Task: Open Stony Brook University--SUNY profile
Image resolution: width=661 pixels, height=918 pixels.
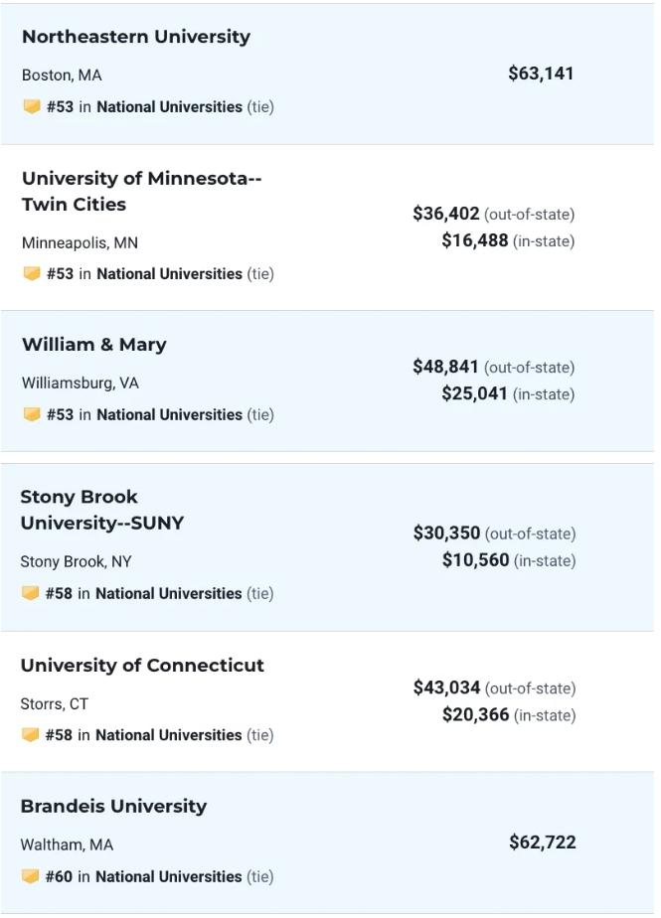Action: (101, 510)
